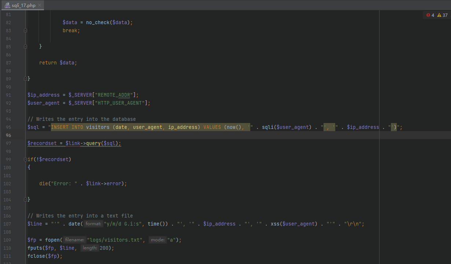Click the $user_agent variable on line 92

(44, 103)
